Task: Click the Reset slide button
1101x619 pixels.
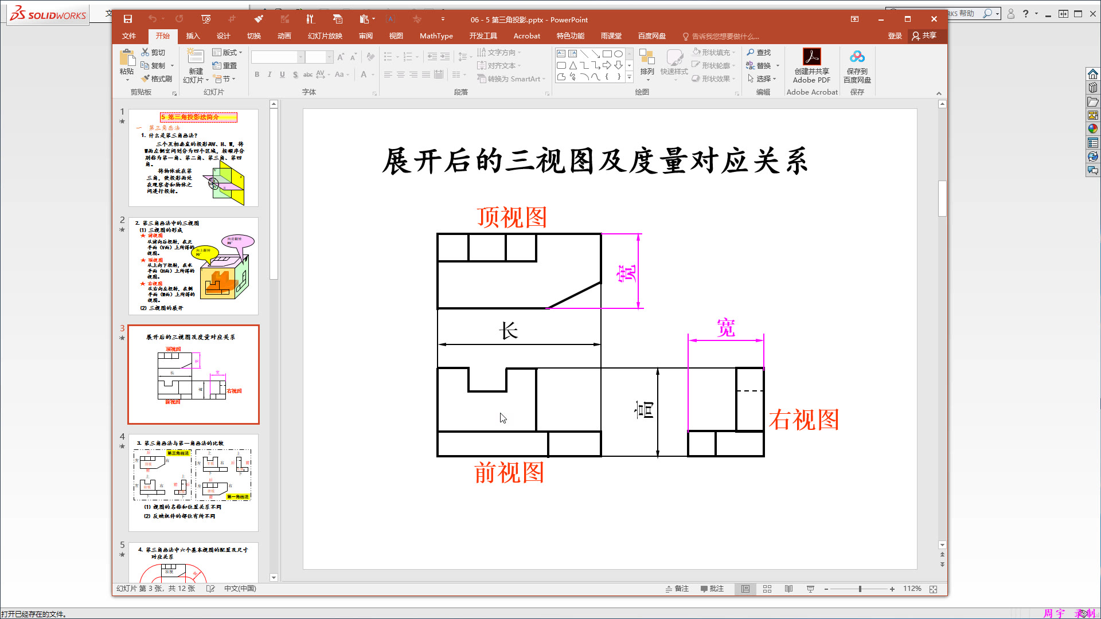Action: tap(225, 65)
